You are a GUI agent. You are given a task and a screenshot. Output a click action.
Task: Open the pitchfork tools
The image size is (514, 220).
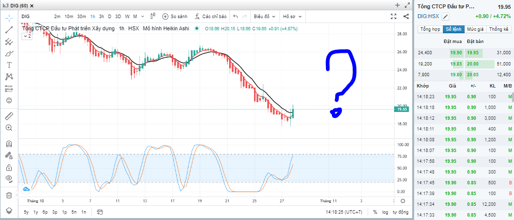(x=9, y=42)
